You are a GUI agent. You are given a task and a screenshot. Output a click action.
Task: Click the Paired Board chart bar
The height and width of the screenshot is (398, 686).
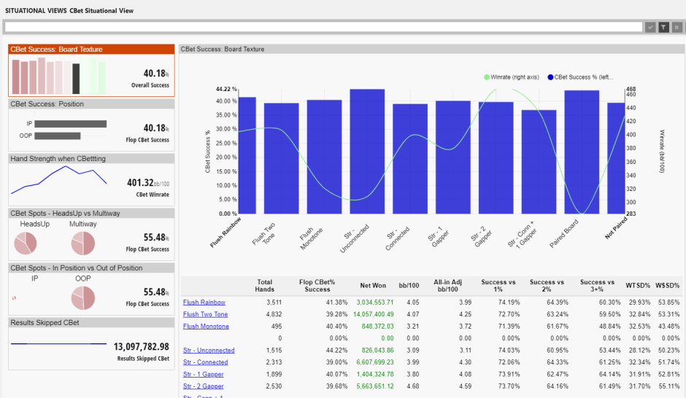point(582,152)
